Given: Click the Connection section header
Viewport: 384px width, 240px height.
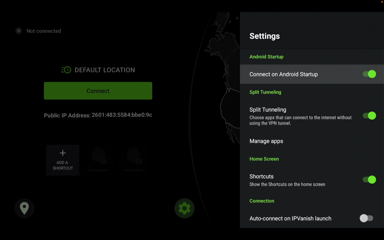Looking at the screenshot, I should (x=262, y=201).
